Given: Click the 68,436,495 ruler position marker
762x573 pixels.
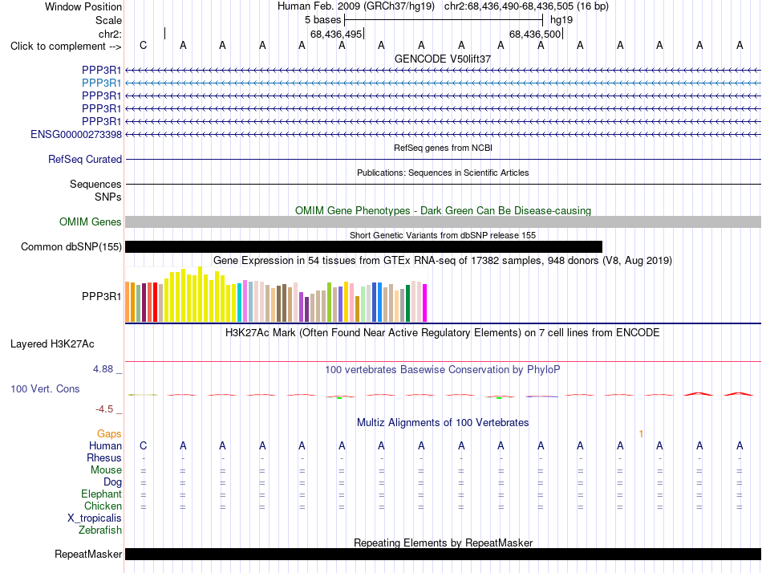Looking at the screenshot, I should 336,34.
